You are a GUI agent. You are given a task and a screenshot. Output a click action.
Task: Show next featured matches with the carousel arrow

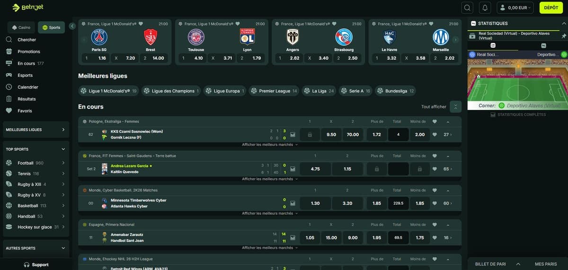(455, 40)
